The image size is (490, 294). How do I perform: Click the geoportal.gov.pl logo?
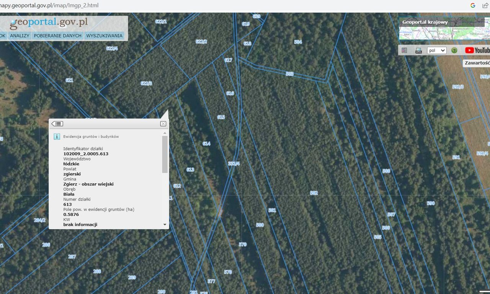pos(49,23)
